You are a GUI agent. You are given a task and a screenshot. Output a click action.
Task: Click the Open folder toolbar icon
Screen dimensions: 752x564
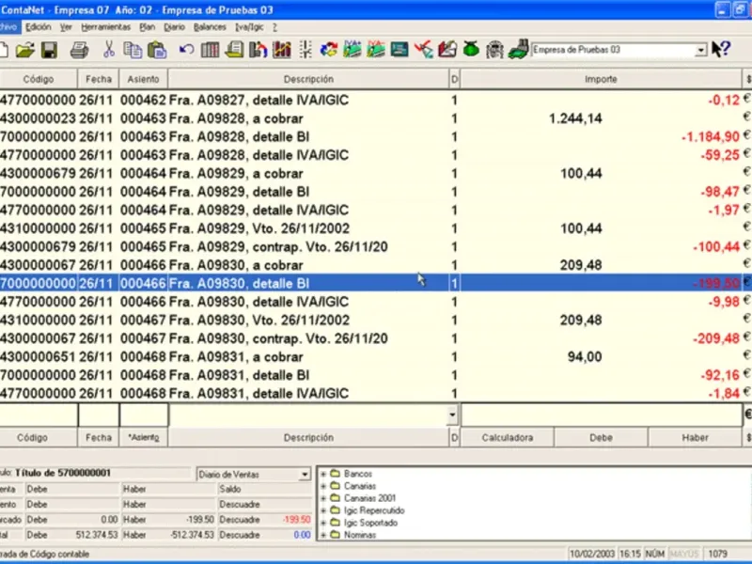coord(25,50)
